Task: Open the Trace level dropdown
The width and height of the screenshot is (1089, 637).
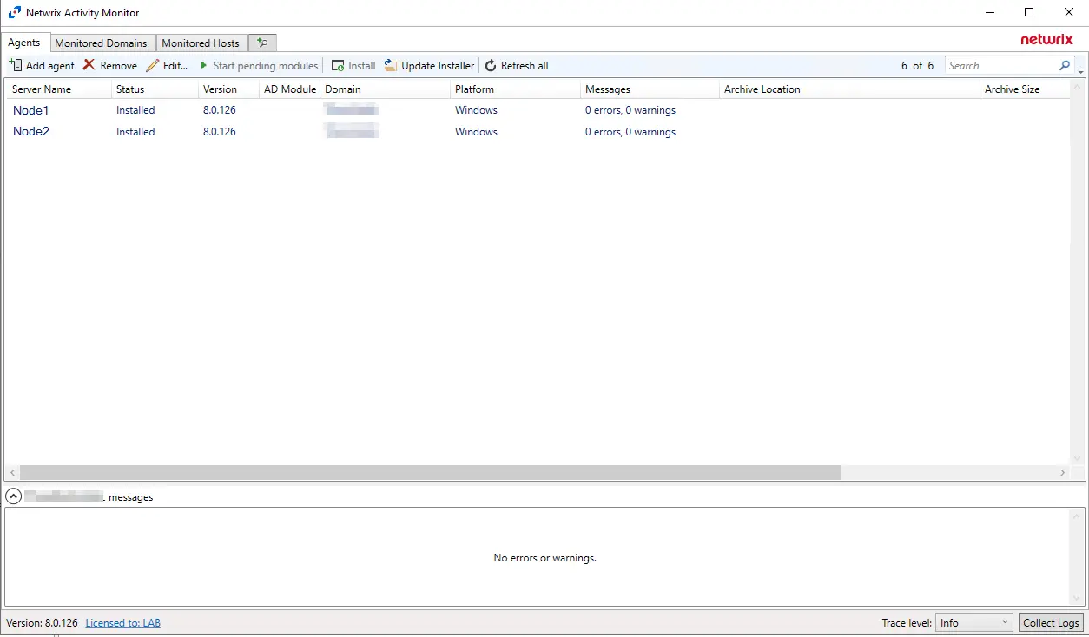Action: point(1005,622)
